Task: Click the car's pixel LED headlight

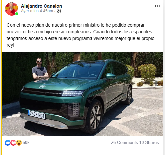Action: click(73, 93)
